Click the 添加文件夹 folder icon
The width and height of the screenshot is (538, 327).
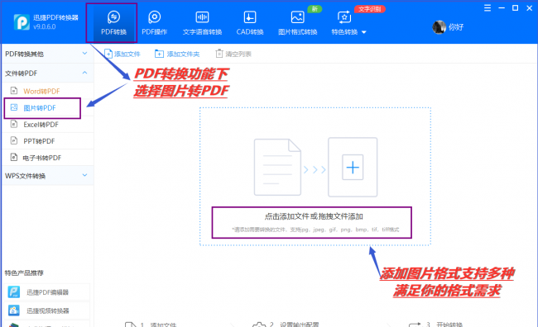point(159,54)
